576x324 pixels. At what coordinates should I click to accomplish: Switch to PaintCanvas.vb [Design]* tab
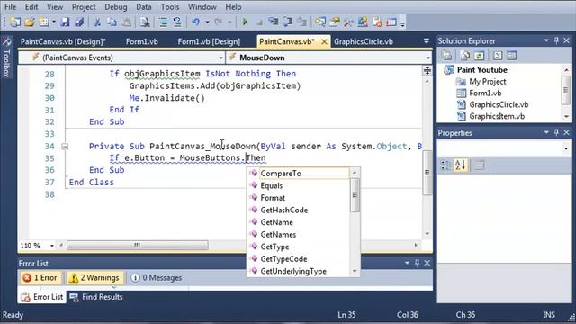tap(63, 41)
